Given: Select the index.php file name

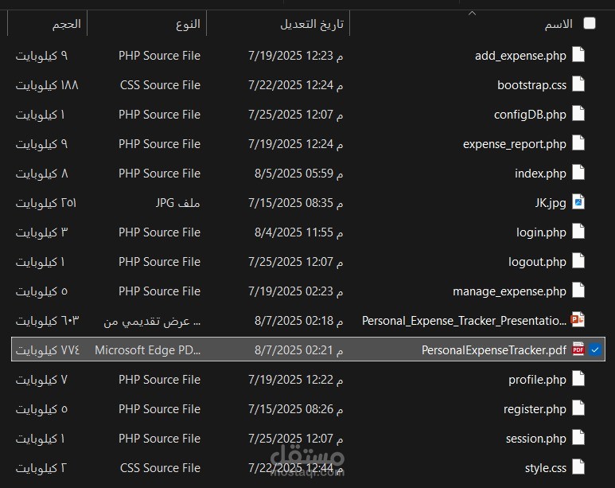Looking at the screenshot, I should 540,174.
